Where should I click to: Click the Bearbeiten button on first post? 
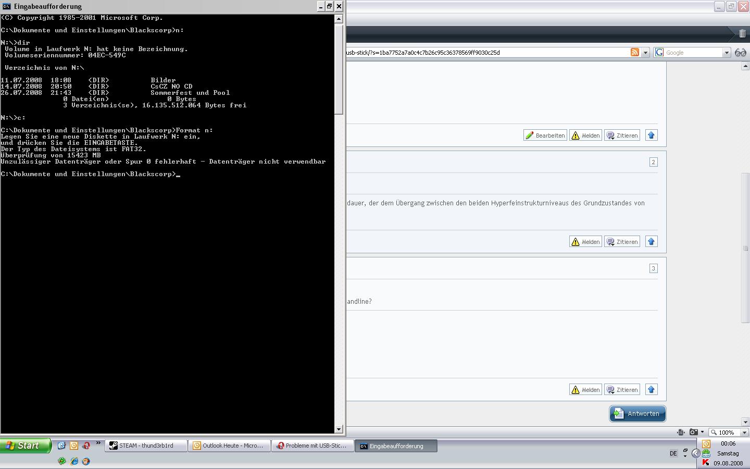click(545, 135)
